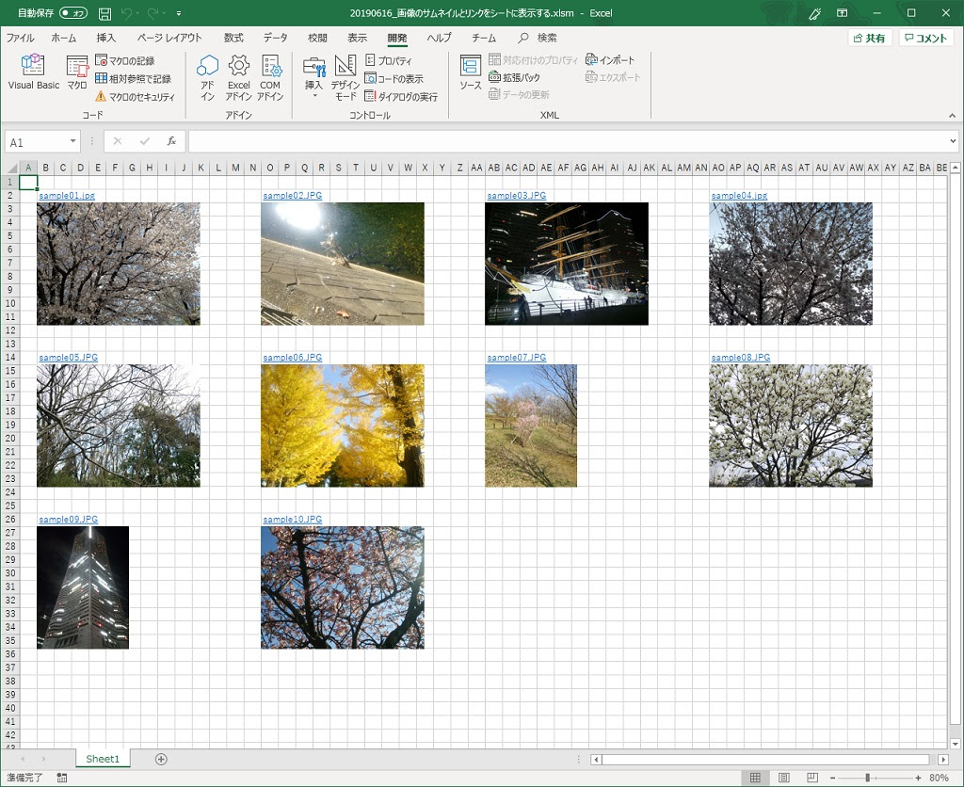Click horizontal scrollbar right arrow

pos(942,760)
